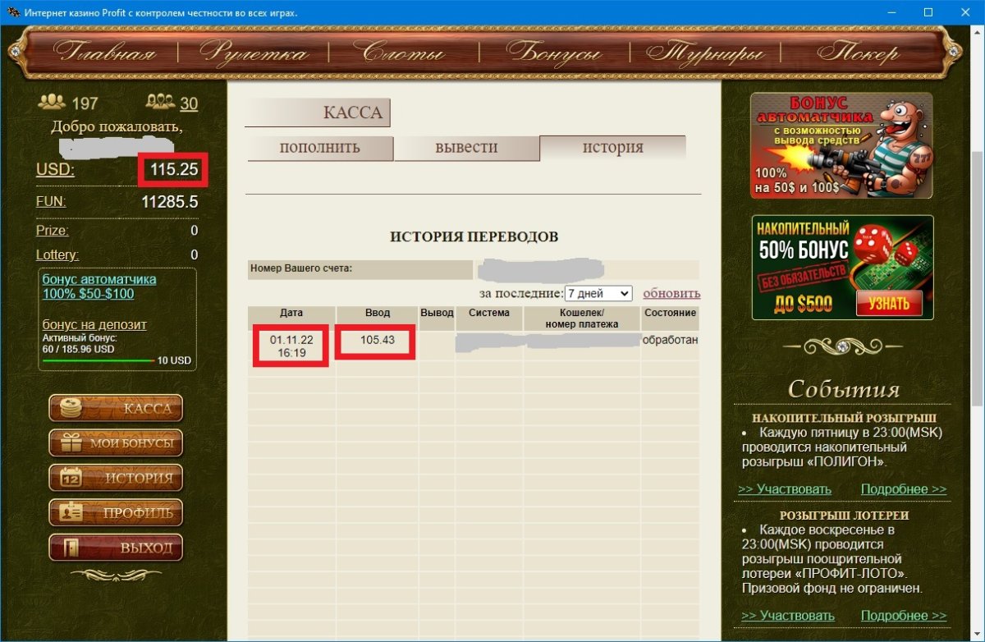Viewport: 985px width, 642px height.
Task: Open the Слоты menu item
Action: click(x=403, y=53)
